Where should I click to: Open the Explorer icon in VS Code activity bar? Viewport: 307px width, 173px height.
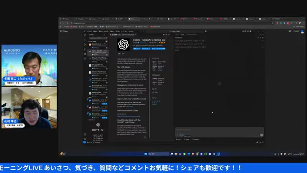[x=85, y=35]
